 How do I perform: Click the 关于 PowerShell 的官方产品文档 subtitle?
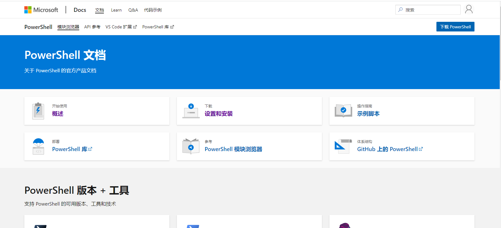[60, 71]
